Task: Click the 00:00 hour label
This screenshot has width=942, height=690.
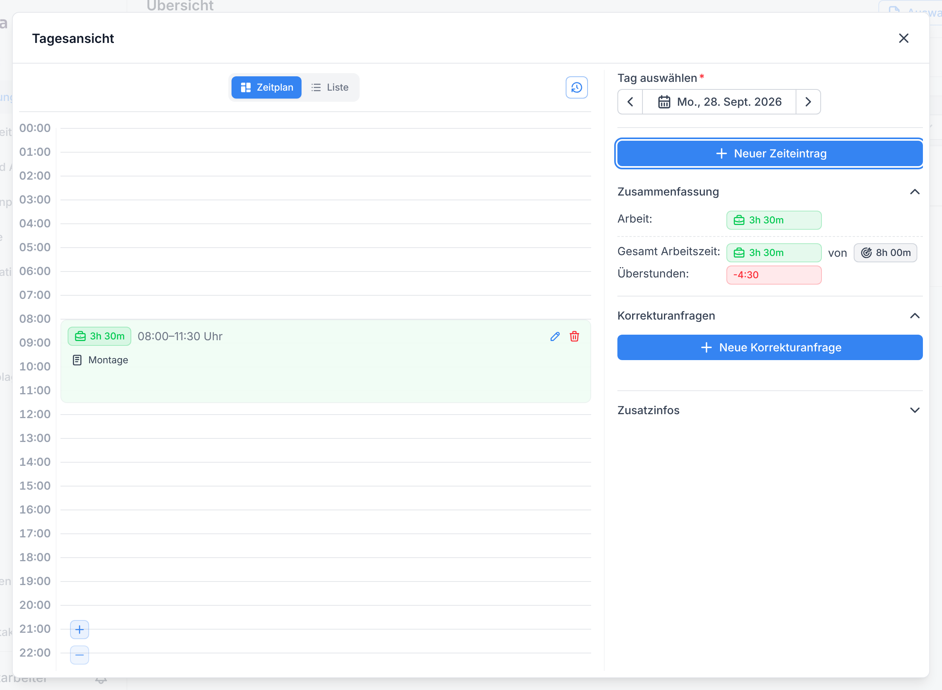Action: [35, 128]
